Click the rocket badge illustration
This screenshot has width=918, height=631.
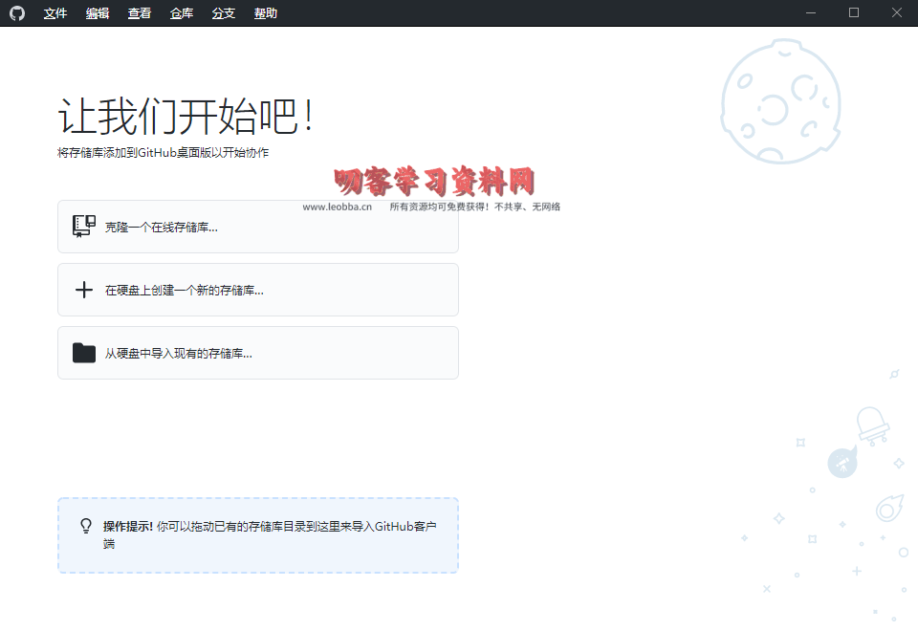[841, 464]
